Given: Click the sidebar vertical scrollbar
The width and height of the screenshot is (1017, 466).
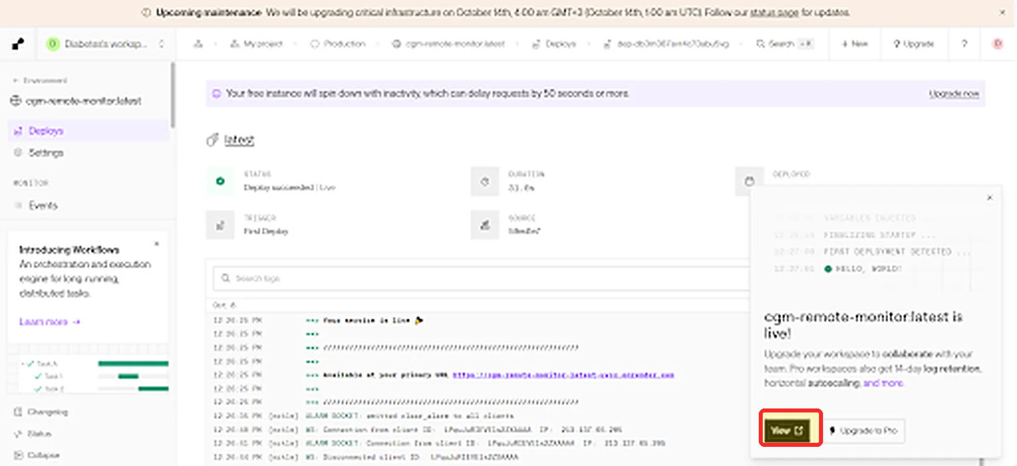Looking at the screenshot, I should [x=173, y=95].
